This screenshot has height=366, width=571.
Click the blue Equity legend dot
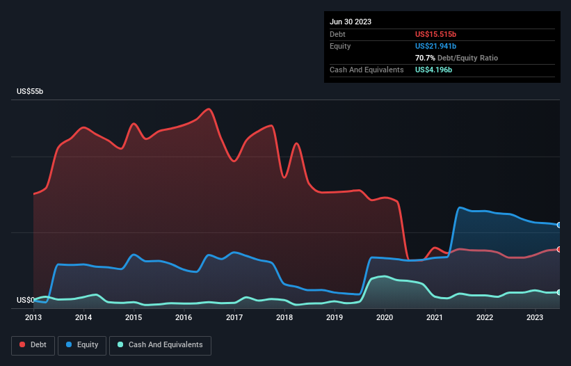point(68,344)
